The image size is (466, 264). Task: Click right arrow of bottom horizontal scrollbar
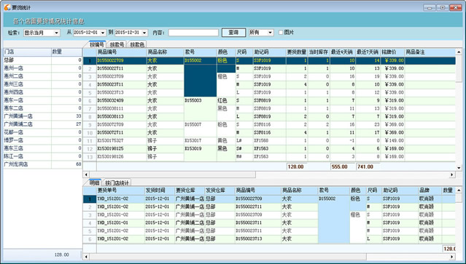point(452,257)
